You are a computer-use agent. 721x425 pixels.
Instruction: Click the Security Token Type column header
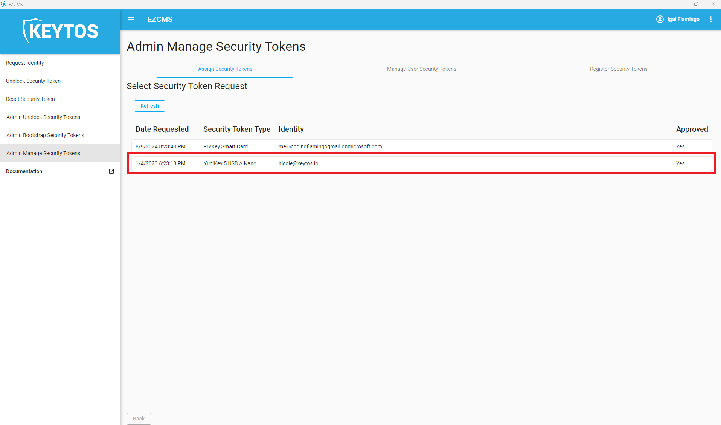237,129
